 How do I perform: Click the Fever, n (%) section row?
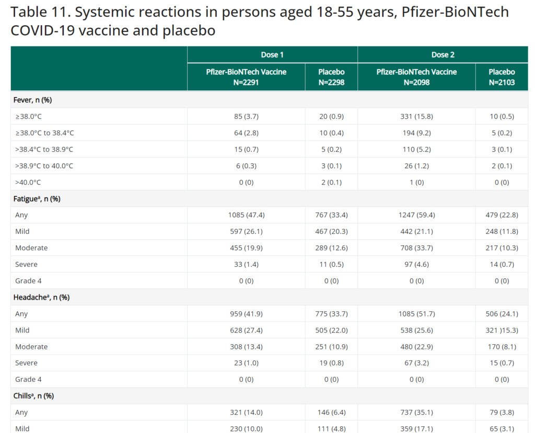[32, 100]
